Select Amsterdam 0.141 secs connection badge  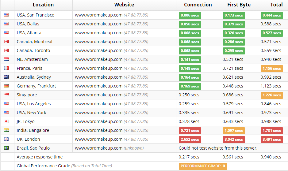[190, 60]
